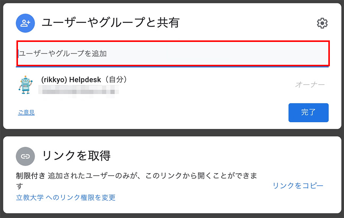
Task: Open sharing settings via the gear icon
Action: (322, 23)
